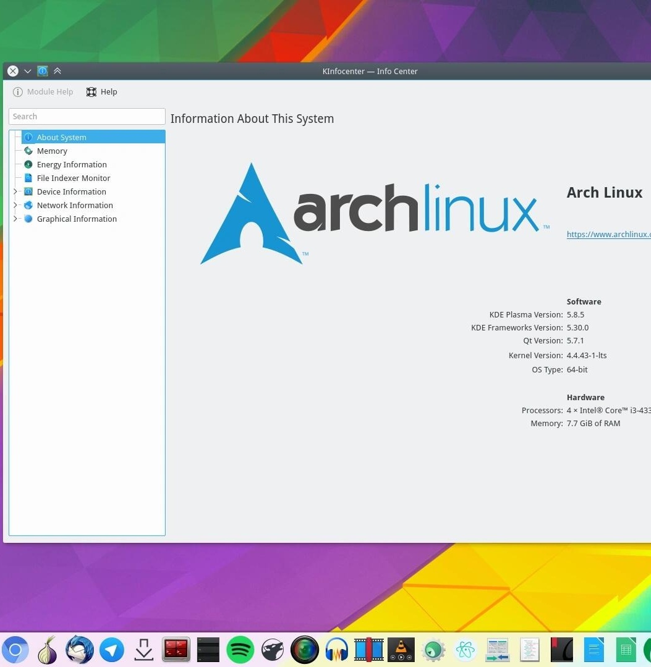Click the KInfocenter window app icon
This screenshot has height=667, width=651.
(x=43, y=71)
